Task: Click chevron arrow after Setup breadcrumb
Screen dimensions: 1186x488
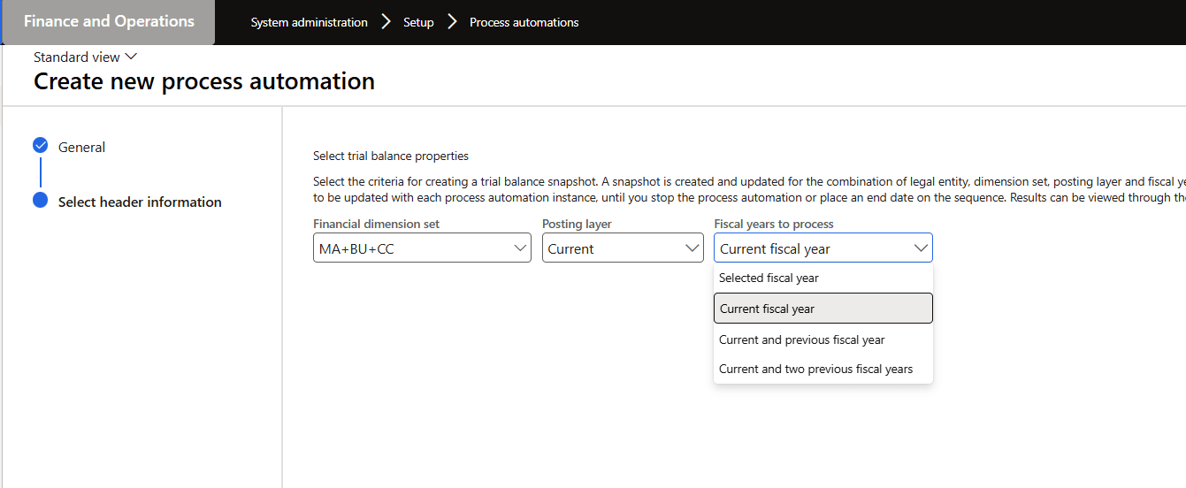Action: [x=452, y=22]
